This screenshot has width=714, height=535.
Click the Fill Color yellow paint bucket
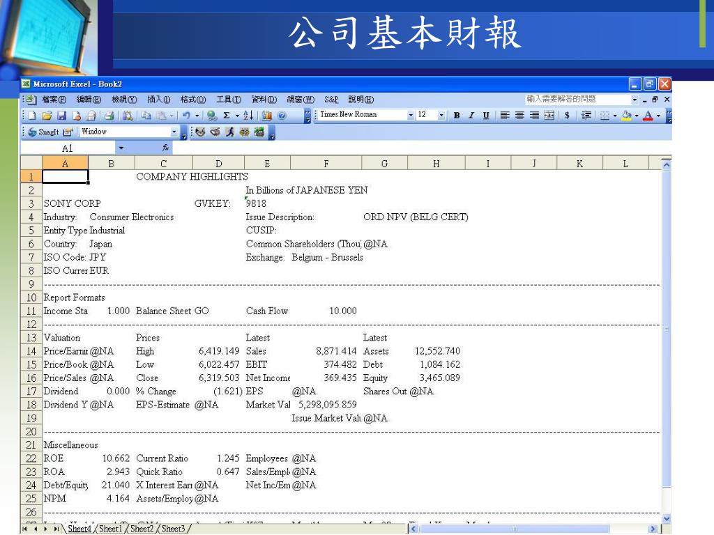(x=626, y=116)
